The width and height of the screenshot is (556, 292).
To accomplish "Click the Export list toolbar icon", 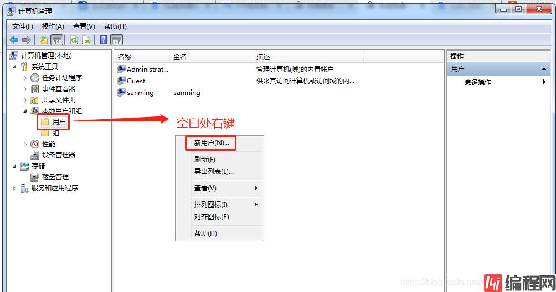I will [x=86, y=40].
